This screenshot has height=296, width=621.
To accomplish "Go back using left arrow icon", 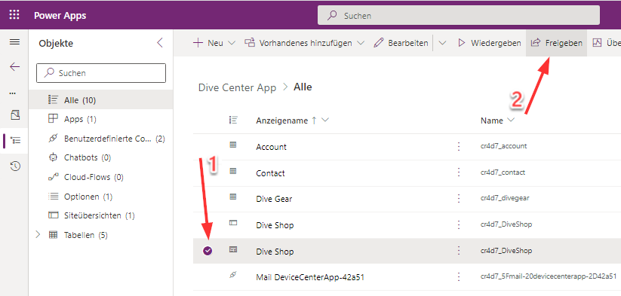I will (x=14, y=67).
